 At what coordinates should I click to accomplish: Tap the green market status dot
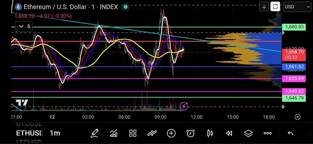[126, 7]
